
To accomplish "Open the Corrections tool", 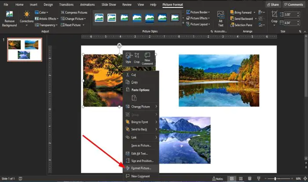I will pos(27,18).
